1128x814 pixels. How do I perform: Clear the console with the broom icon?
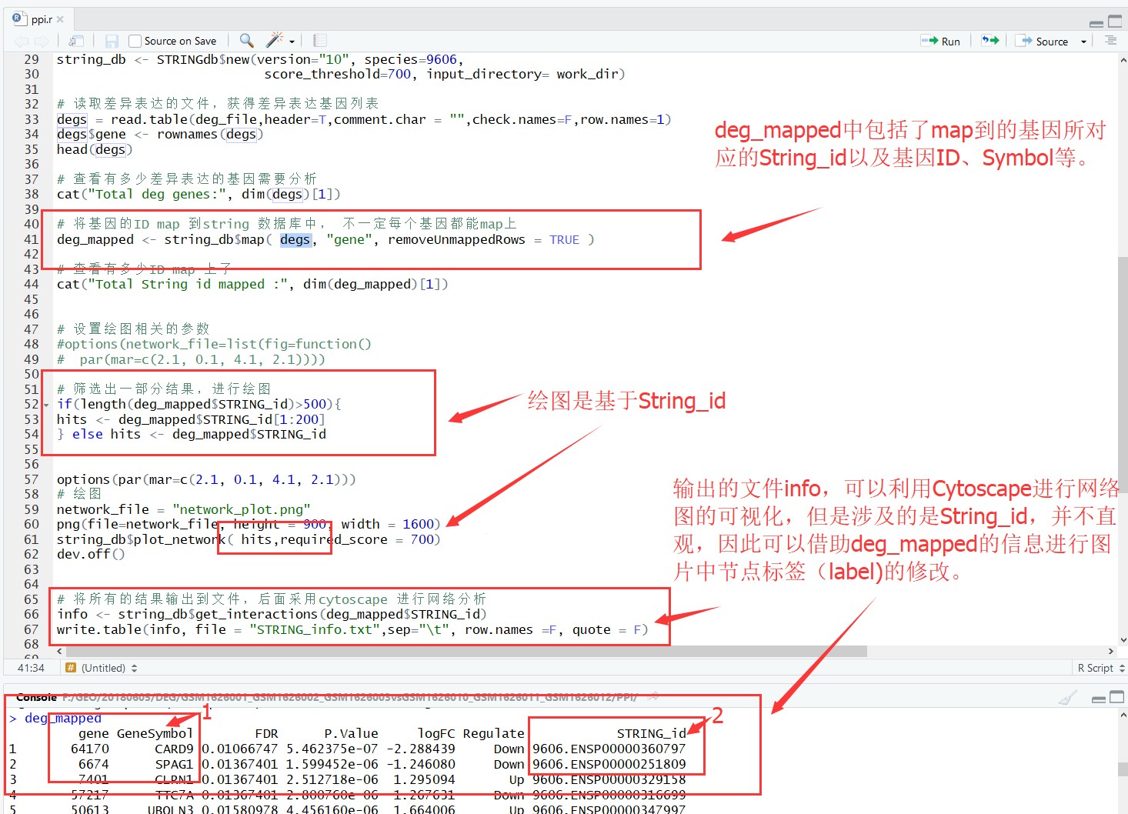pyautogui.click(x=1068, y=698)
